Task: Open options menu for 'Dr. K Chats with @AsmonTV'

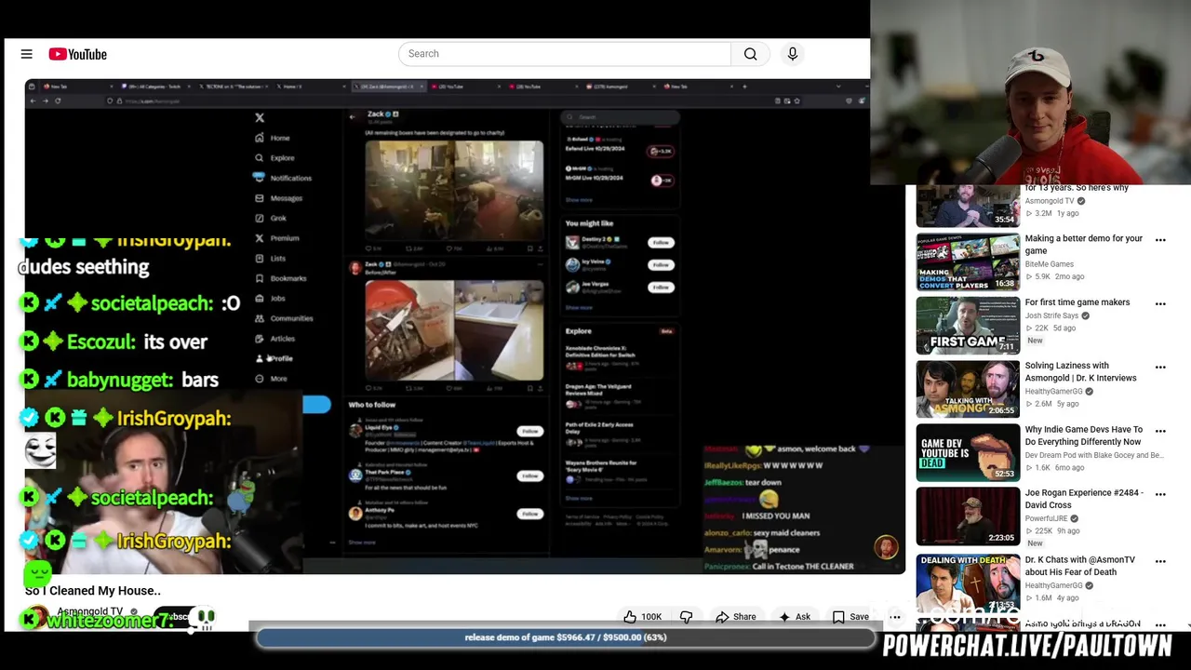Action: tap(1160, 561)
